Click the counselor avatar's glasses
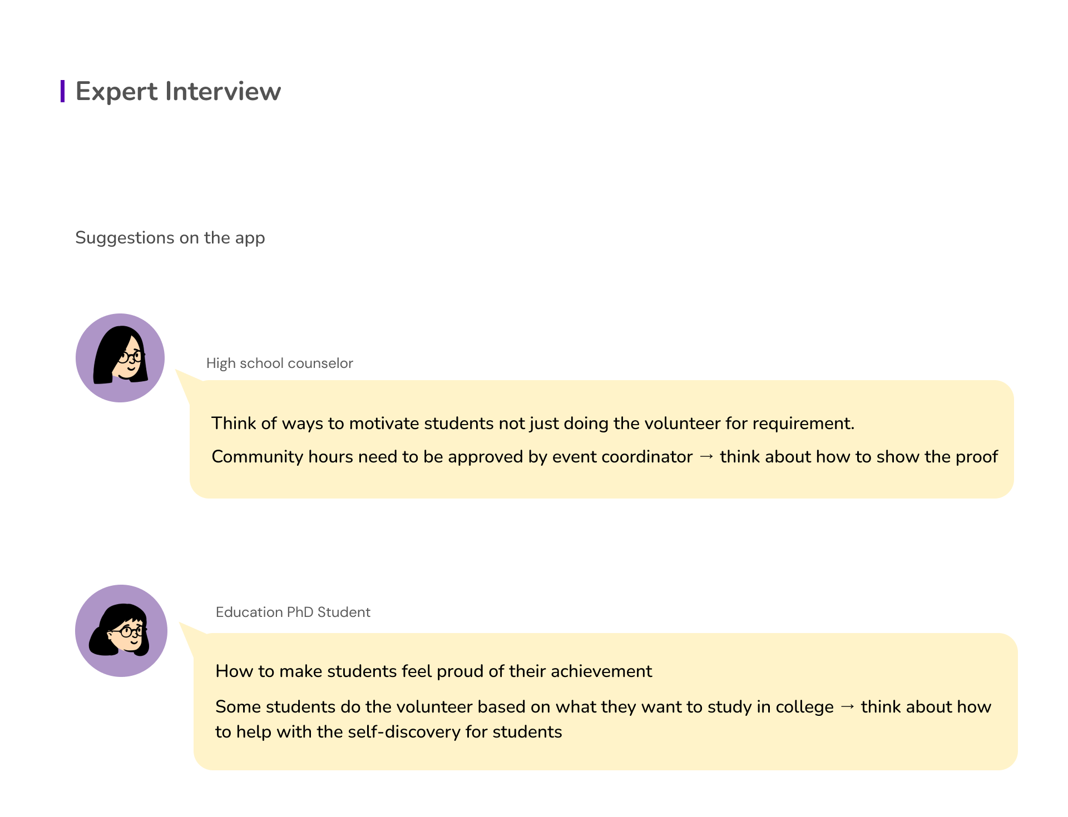This screenshot has height=817, width=1068. pyautogui.click(x=131, y=356)
